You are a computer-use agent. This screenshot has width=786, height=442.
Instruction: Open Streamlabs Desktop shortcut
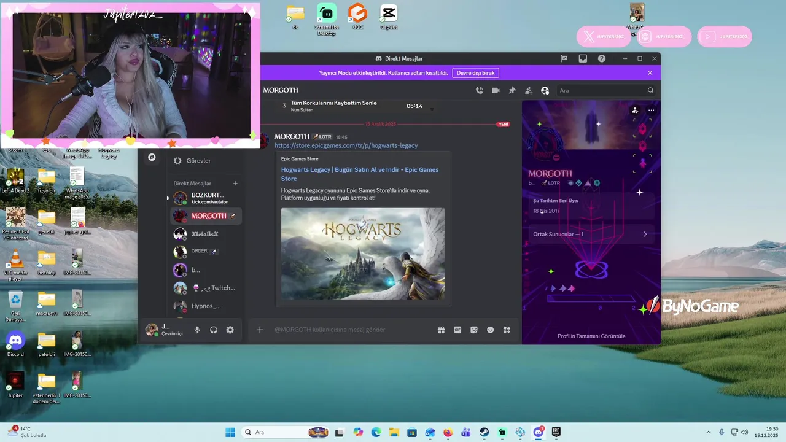326,19
